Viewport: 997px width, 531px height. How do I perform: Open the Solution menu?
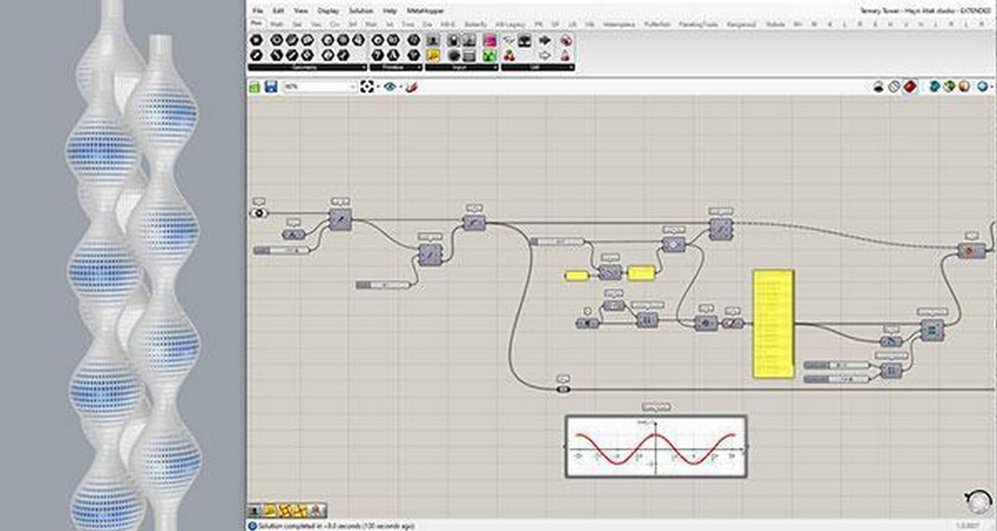point(361,11)
